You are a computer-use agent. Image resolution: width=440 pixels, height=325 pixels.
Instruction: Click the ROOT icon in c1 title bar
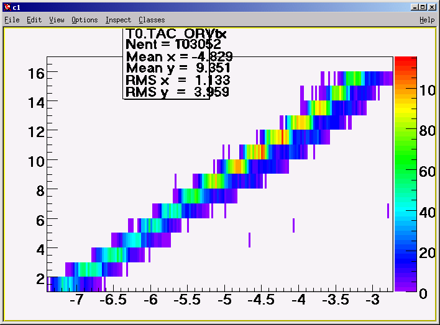coord(7,7)
